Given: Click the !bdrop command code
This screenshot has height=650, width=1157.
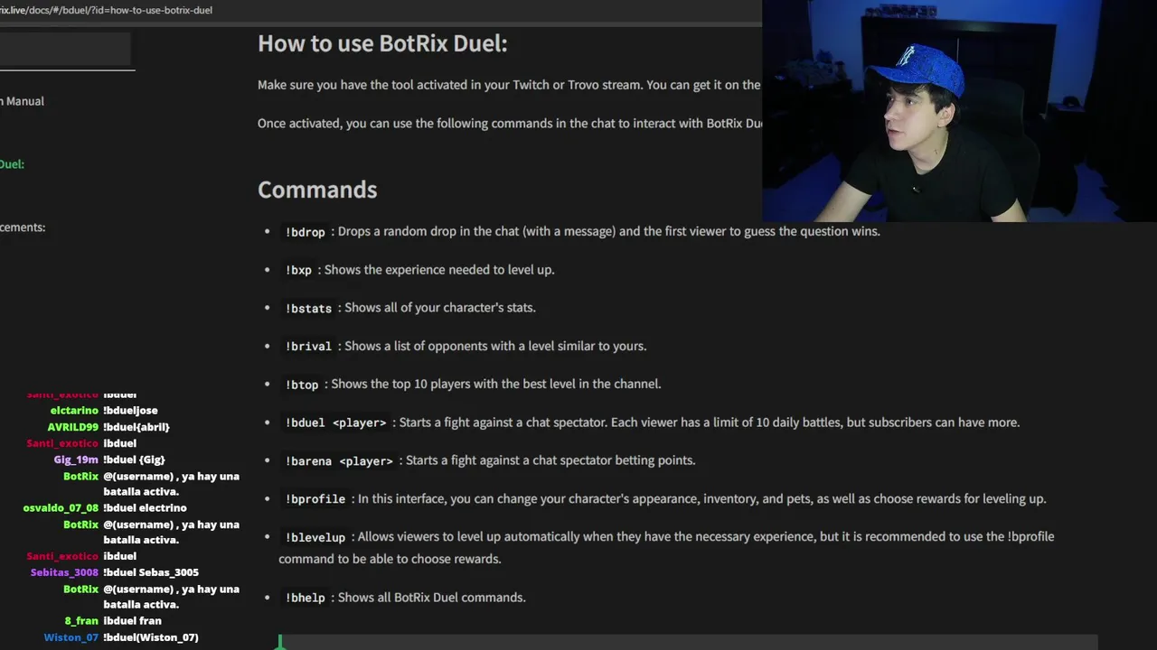Looking at the screenshot, I should [x=305, y=232].
